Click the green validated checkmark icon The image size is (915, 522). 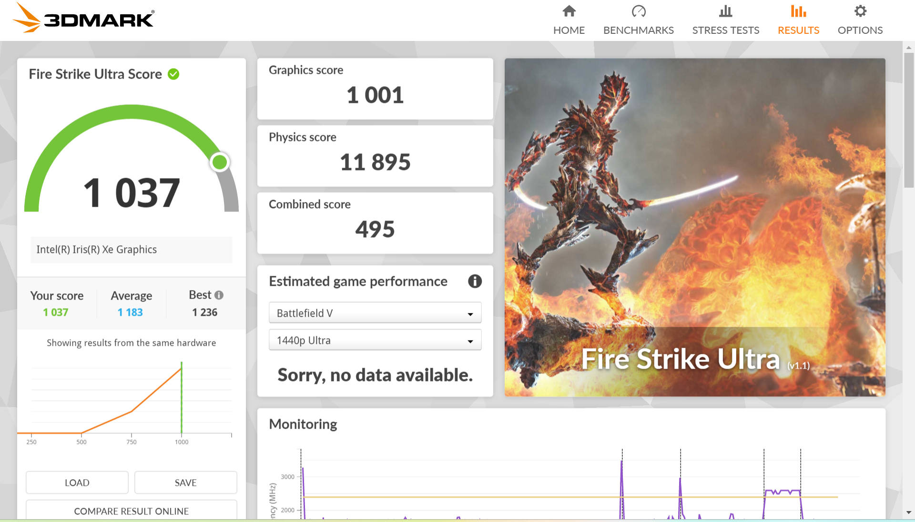point(173,74)
